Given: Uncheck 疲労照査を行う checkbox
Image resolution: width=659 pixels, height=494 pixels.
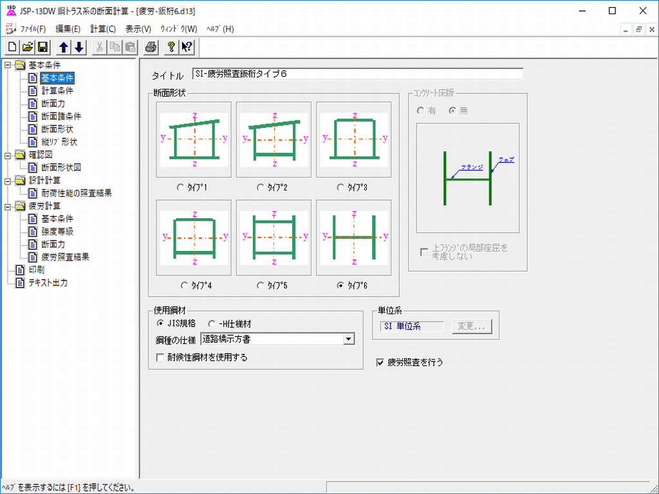Looking at the screenshot, I should pos(380,363).
